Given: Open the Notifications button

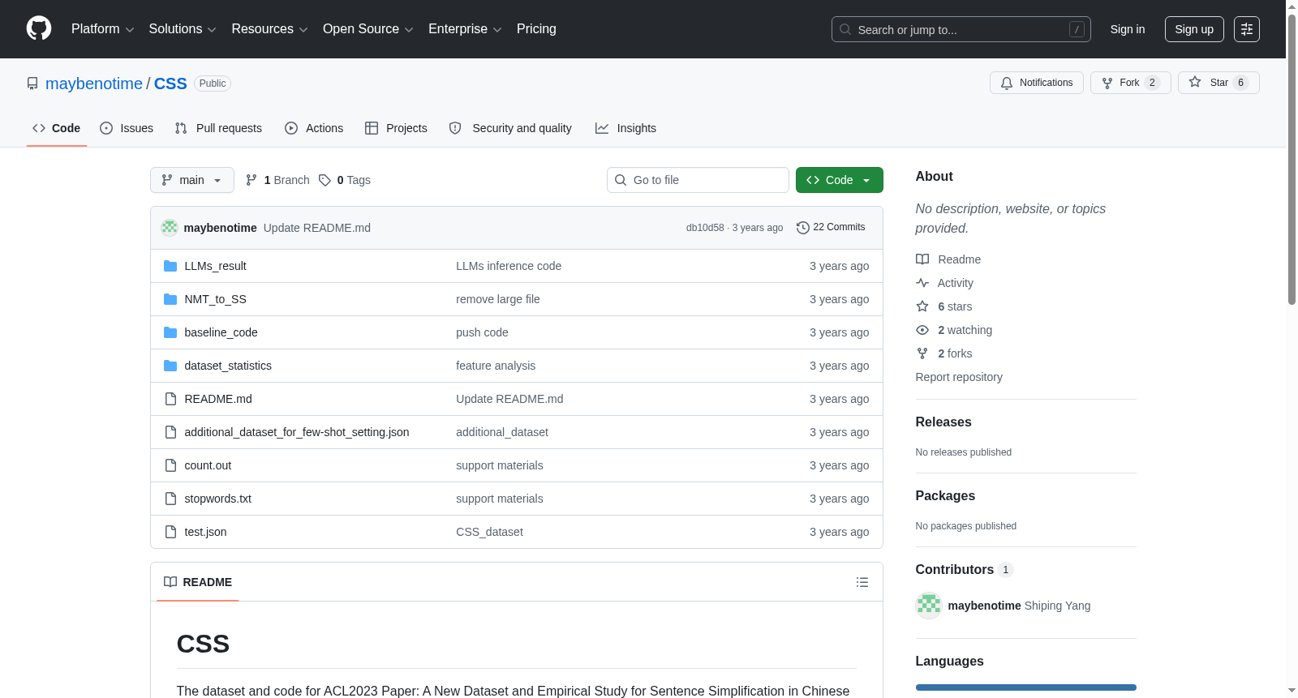Looking at the screenshot, I should (1037, 83).
